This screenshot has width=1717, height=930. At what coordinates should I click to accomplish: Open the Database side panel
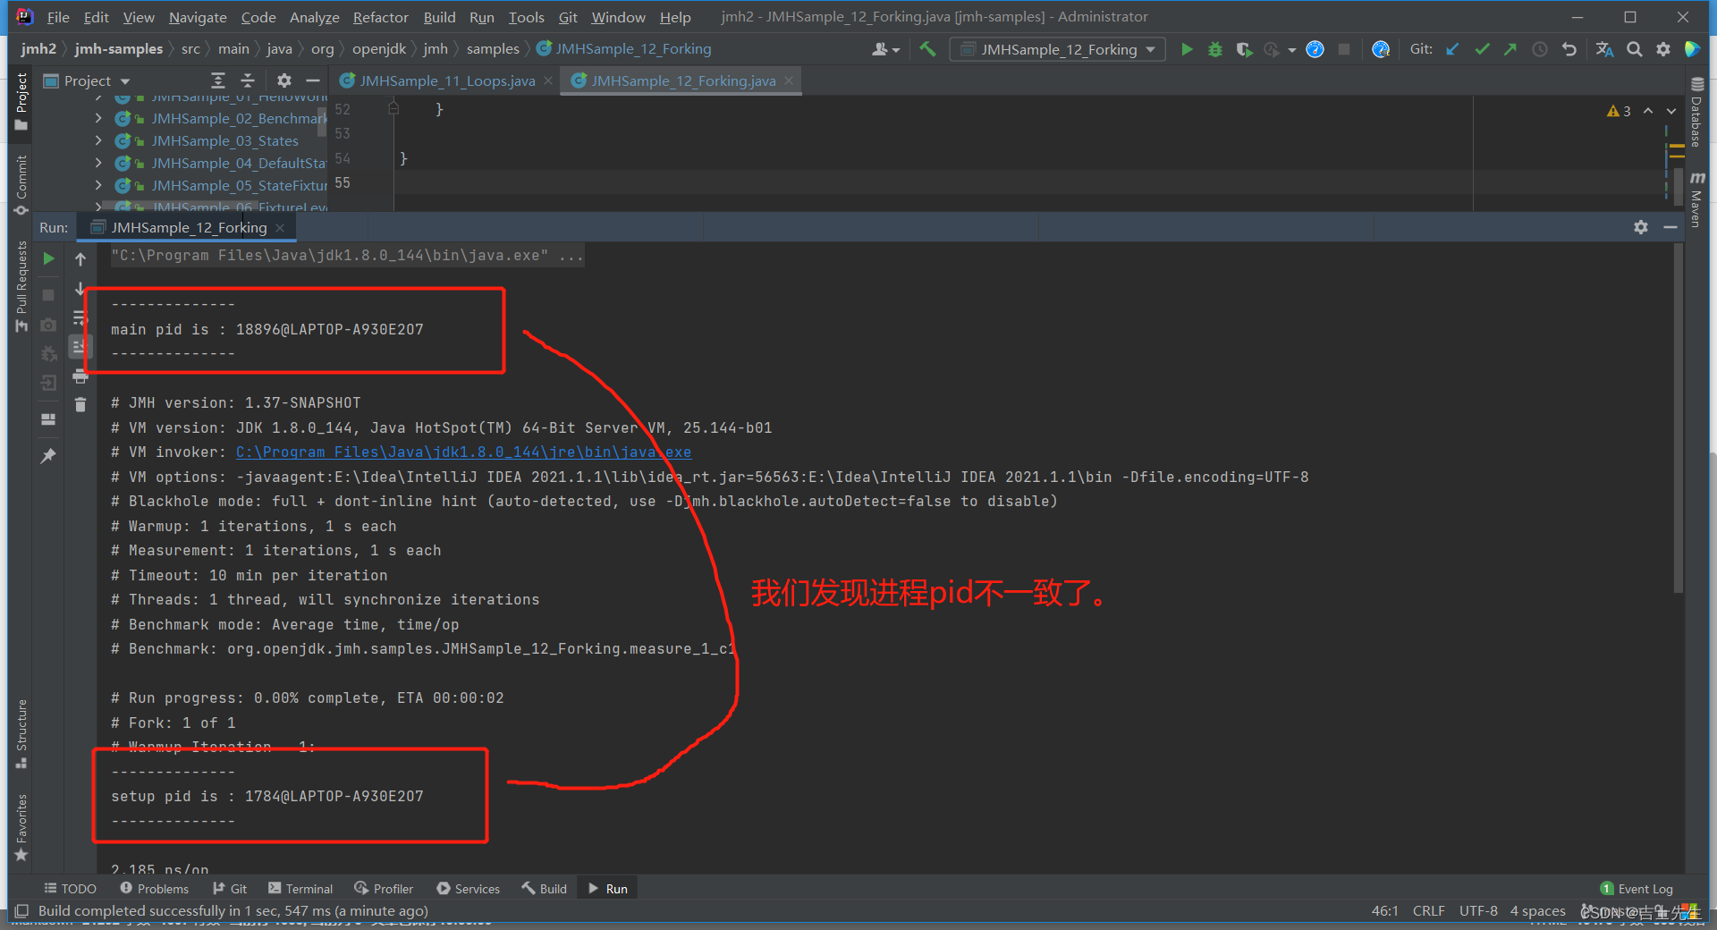pos(1696,111)
